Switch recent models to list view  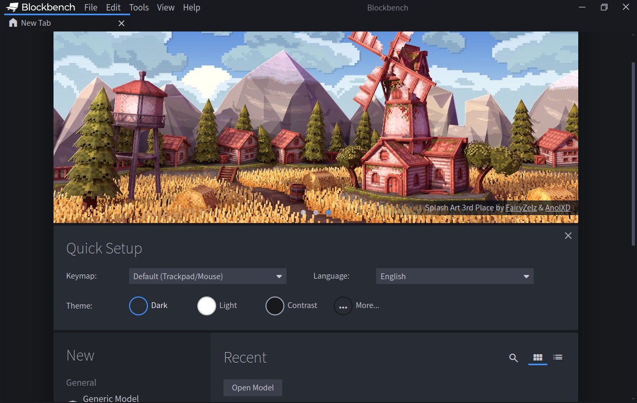coord(558,357)
